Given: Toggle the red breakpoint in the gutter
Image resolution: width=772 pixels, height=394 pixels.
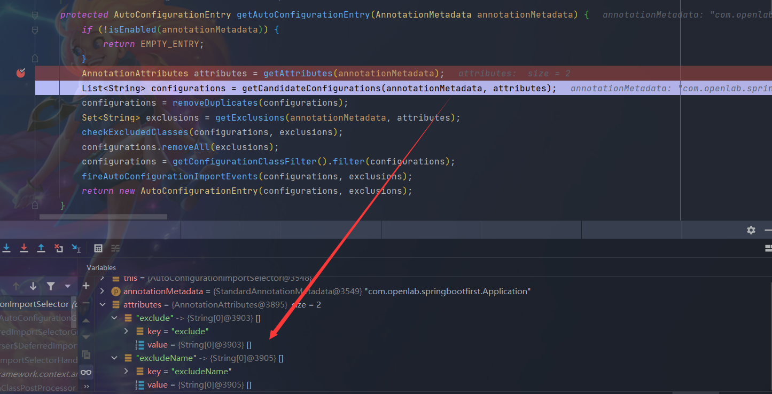Looking at the screenshot, I should (x=21, y=73).
